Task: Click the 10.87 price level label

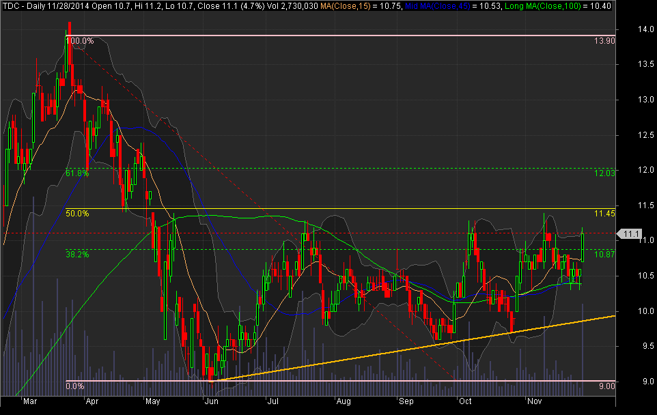Action: pyautogui.click(x=604, y=254)
